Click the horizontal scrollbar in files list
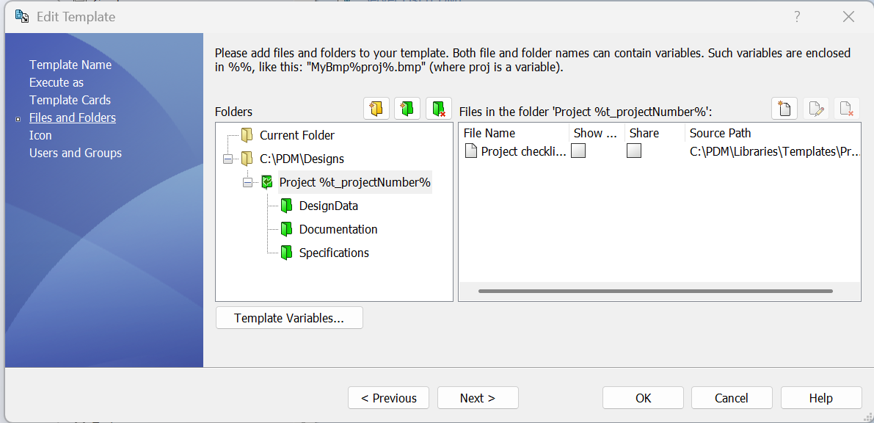The image size is (874, 423). 655,291
